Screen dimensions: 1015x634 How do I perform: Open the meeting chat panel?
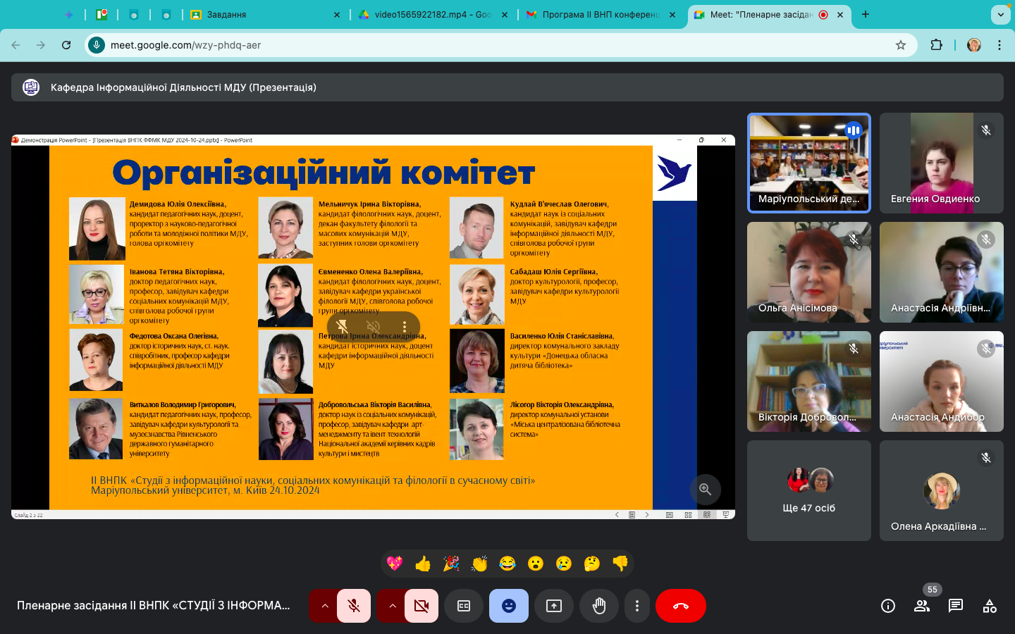coord(956,606)
